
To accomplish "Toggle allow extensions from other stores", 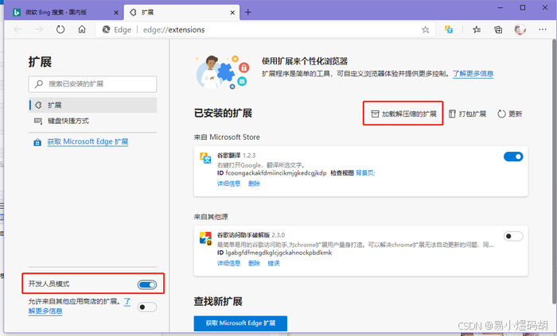I will pos(147,307).
